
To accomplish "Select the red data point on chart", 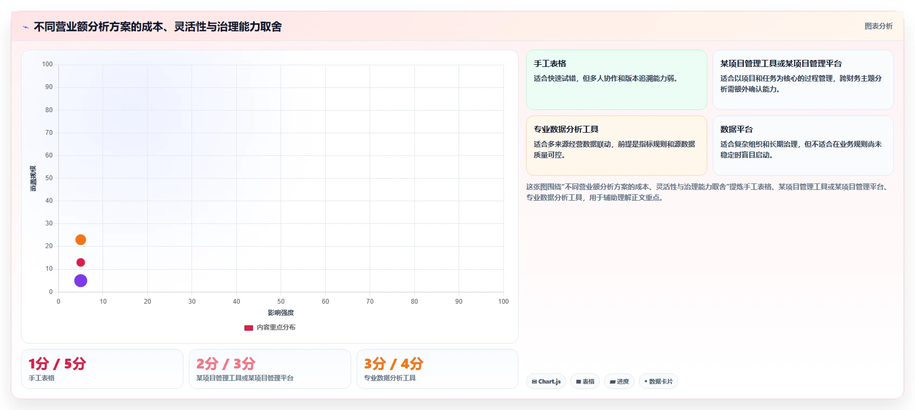I will tap(80, 262).
